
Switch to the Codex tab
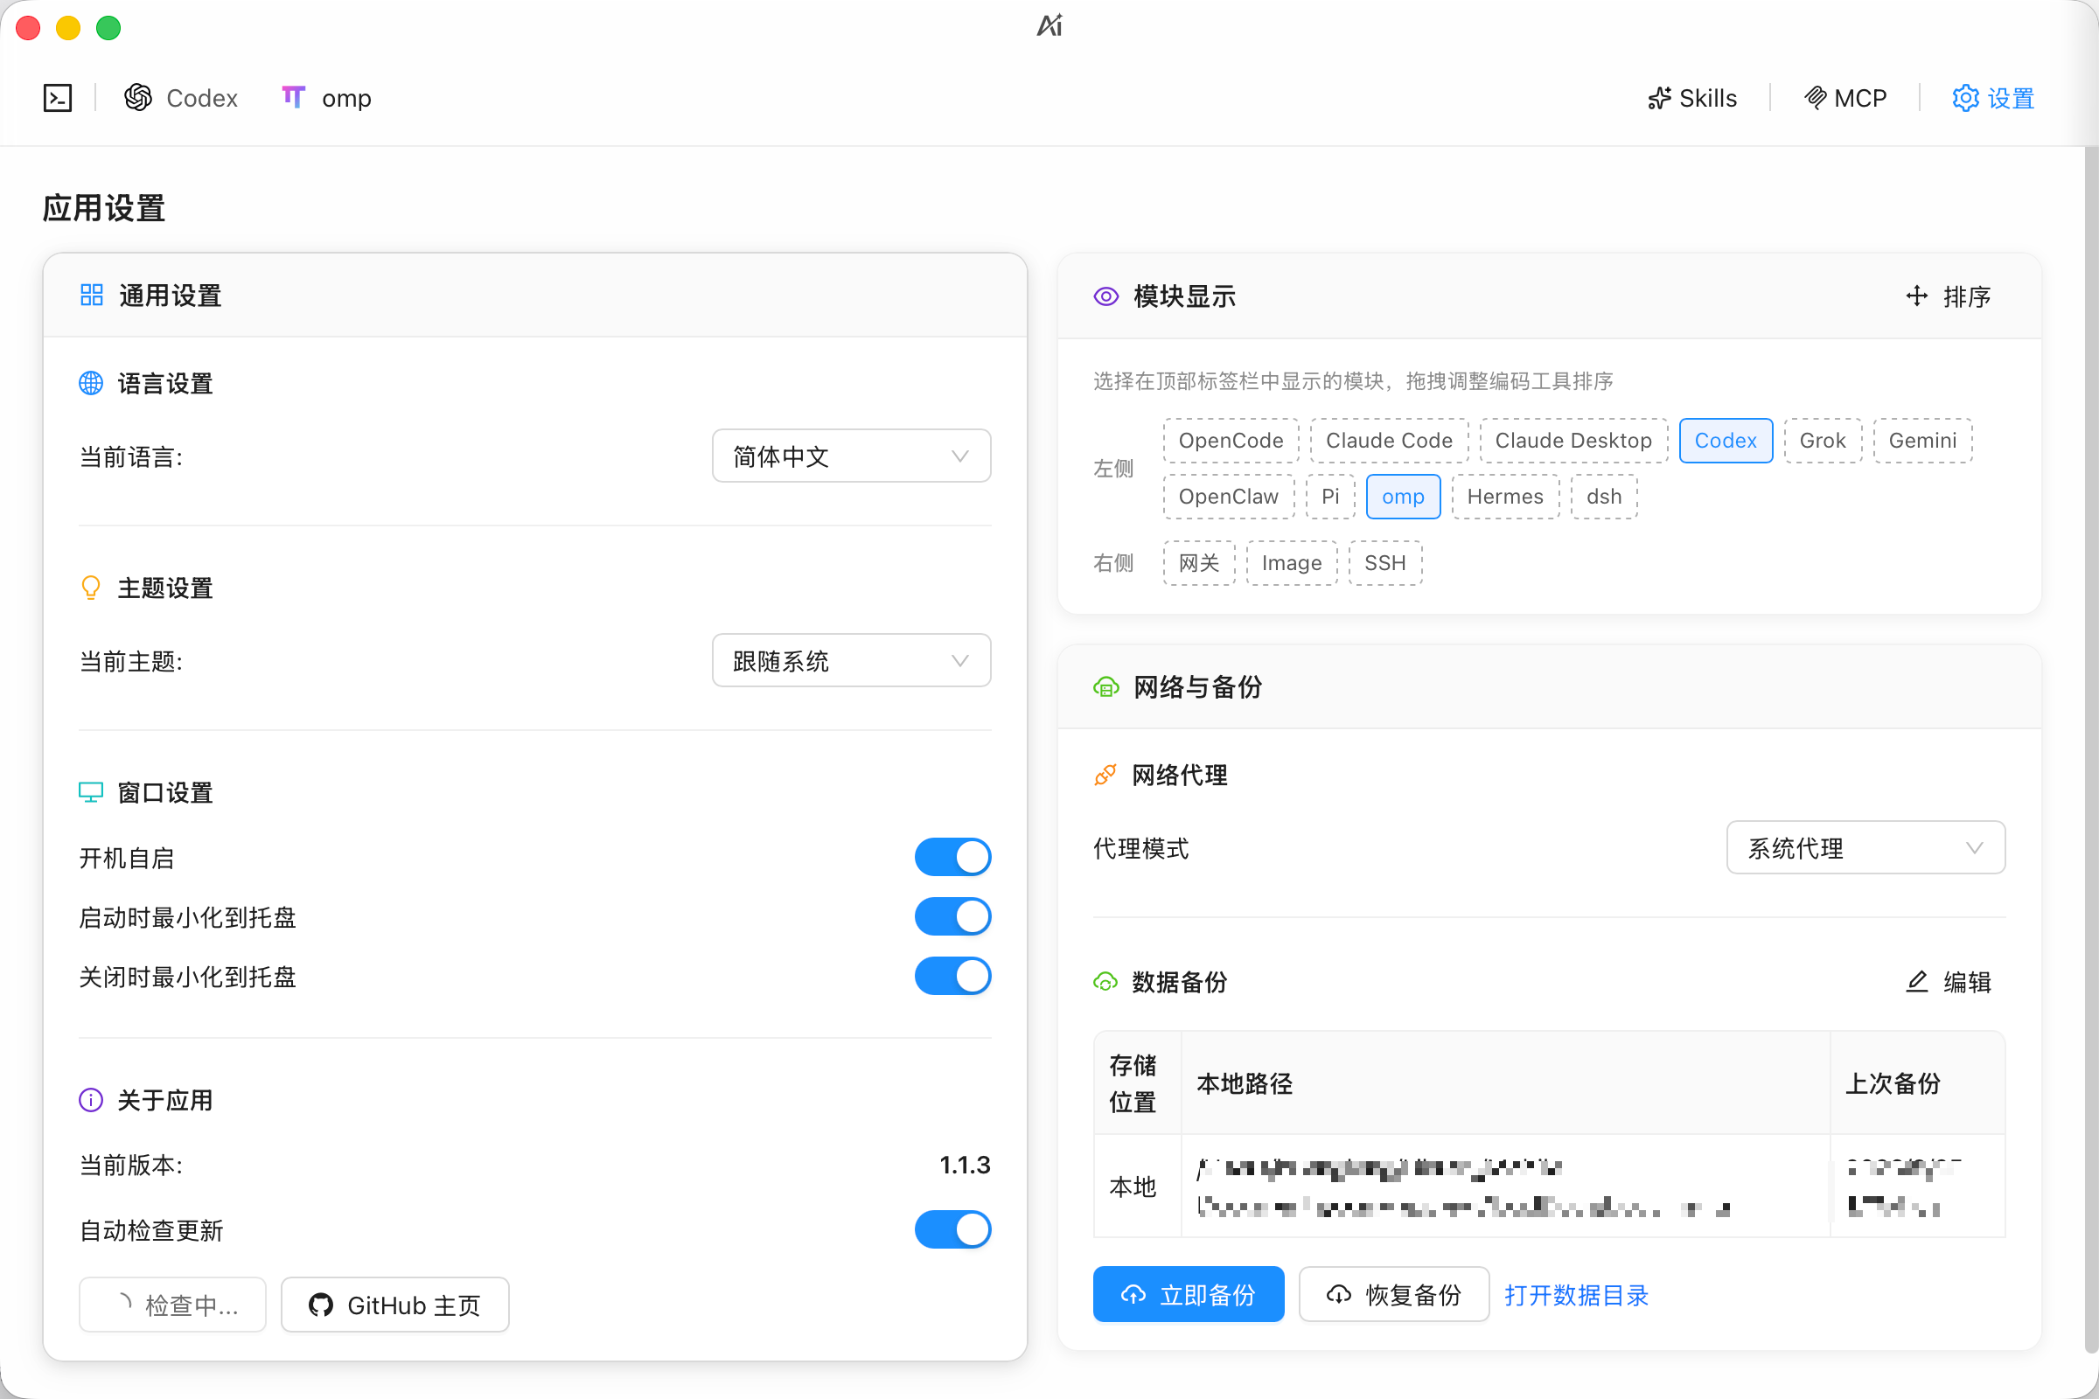point(181,98)
